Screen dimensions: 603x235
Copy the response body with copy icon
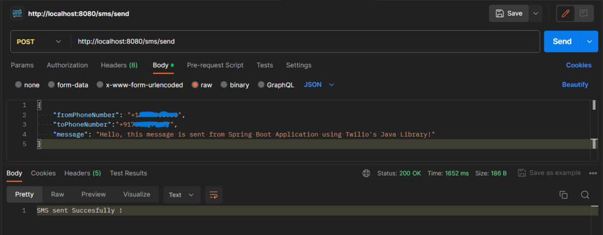563,195
